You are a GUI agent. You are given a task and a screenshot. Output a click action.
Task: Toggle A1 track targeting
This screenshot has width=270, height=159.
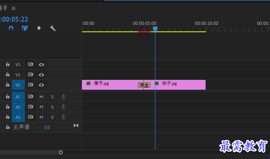[18, 97]
